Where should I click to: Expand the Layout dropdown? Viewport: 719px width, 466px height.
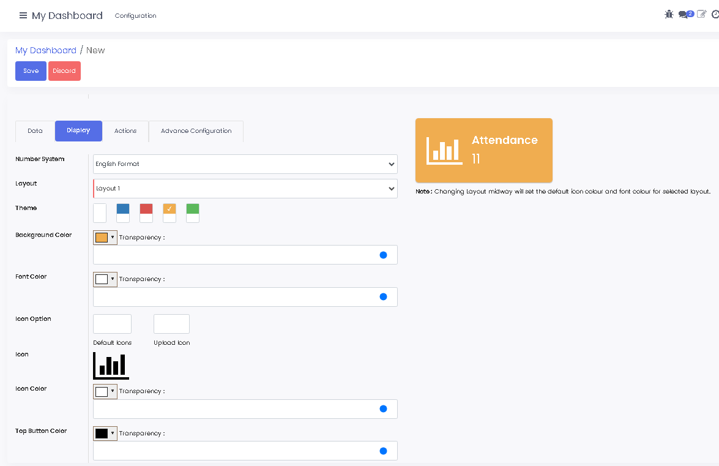click(x=245, y=189)
